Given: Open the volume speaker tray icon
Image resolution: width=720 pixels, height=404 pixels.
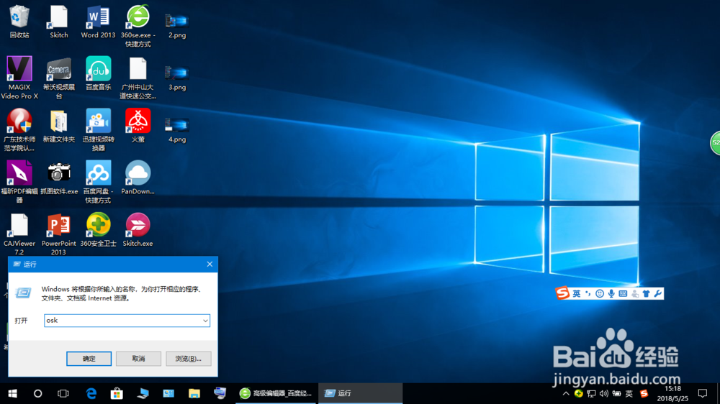Looking at the screenshot, I should click(604, 393).
